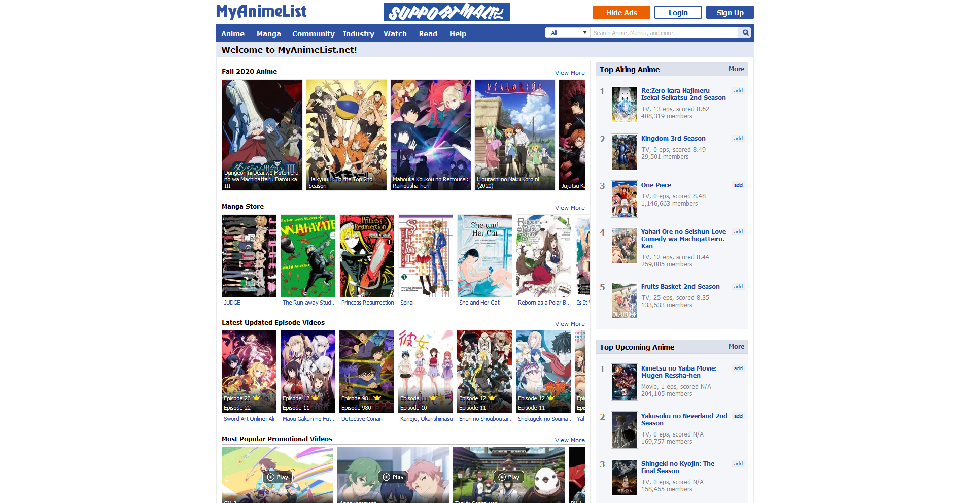Open the Support MAL banner
This screenshot has height=503, width=970.
coord(446,12)
